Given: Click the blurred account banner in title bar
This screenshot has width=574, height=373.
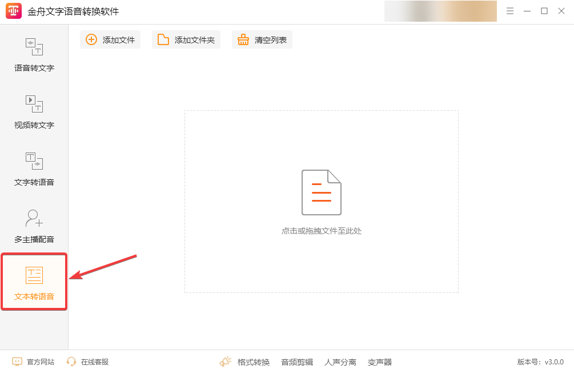Looking at the screenshot, I should [440, 11].
